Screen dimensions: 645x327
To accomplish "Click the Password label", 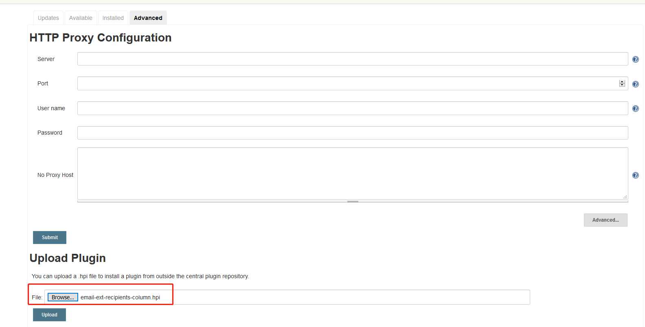I will tap(50, 133).
